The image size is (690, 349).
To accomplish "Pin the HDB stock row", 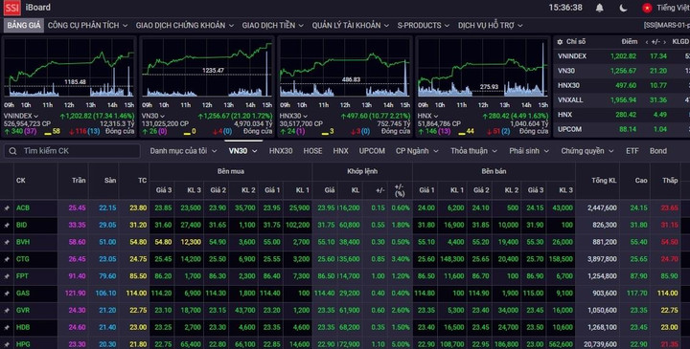I will pos(7,328).
